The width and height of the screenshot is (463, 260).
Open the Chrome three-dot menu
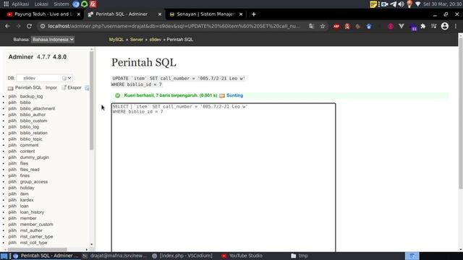point(456,26)
